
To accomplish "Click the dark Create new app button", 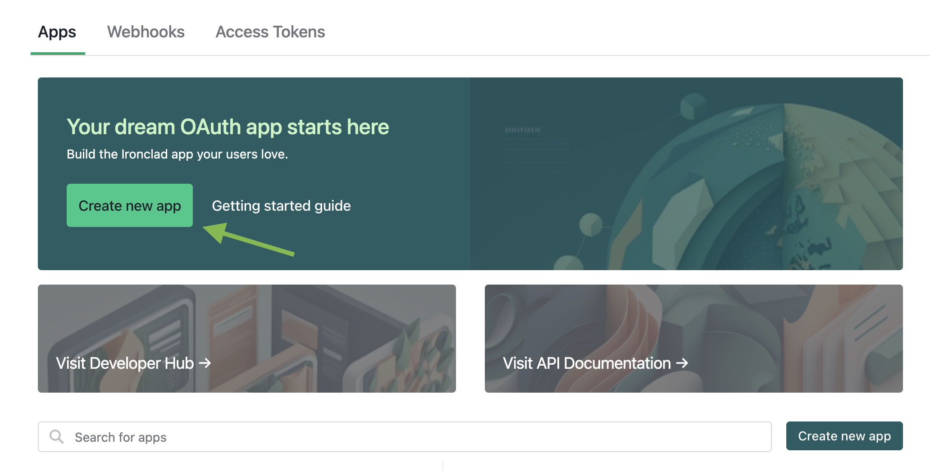I will [844, 436].
